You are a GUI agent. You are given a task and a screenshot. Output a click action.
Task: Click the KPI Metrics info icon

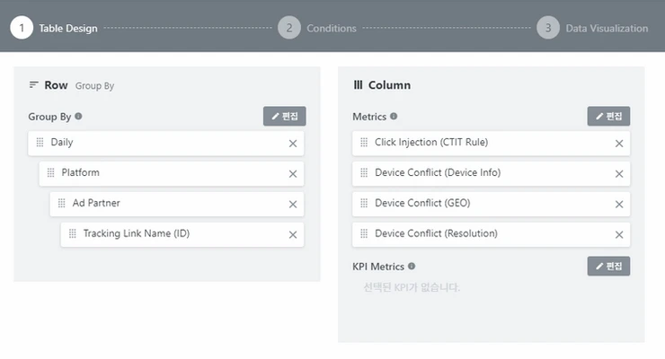(412, 267)
